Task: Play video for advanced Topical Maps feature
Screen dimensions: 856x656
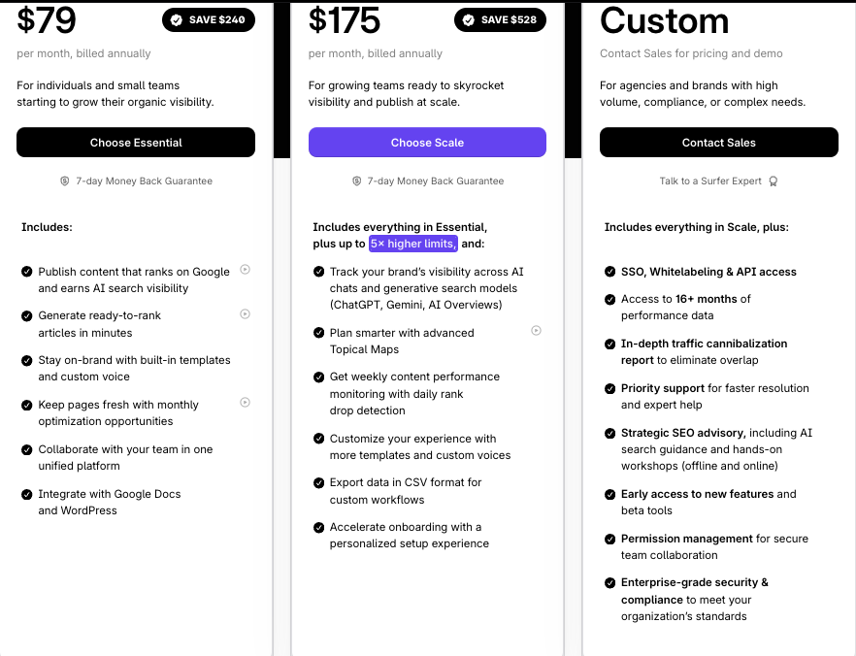Action: [536, 331]
